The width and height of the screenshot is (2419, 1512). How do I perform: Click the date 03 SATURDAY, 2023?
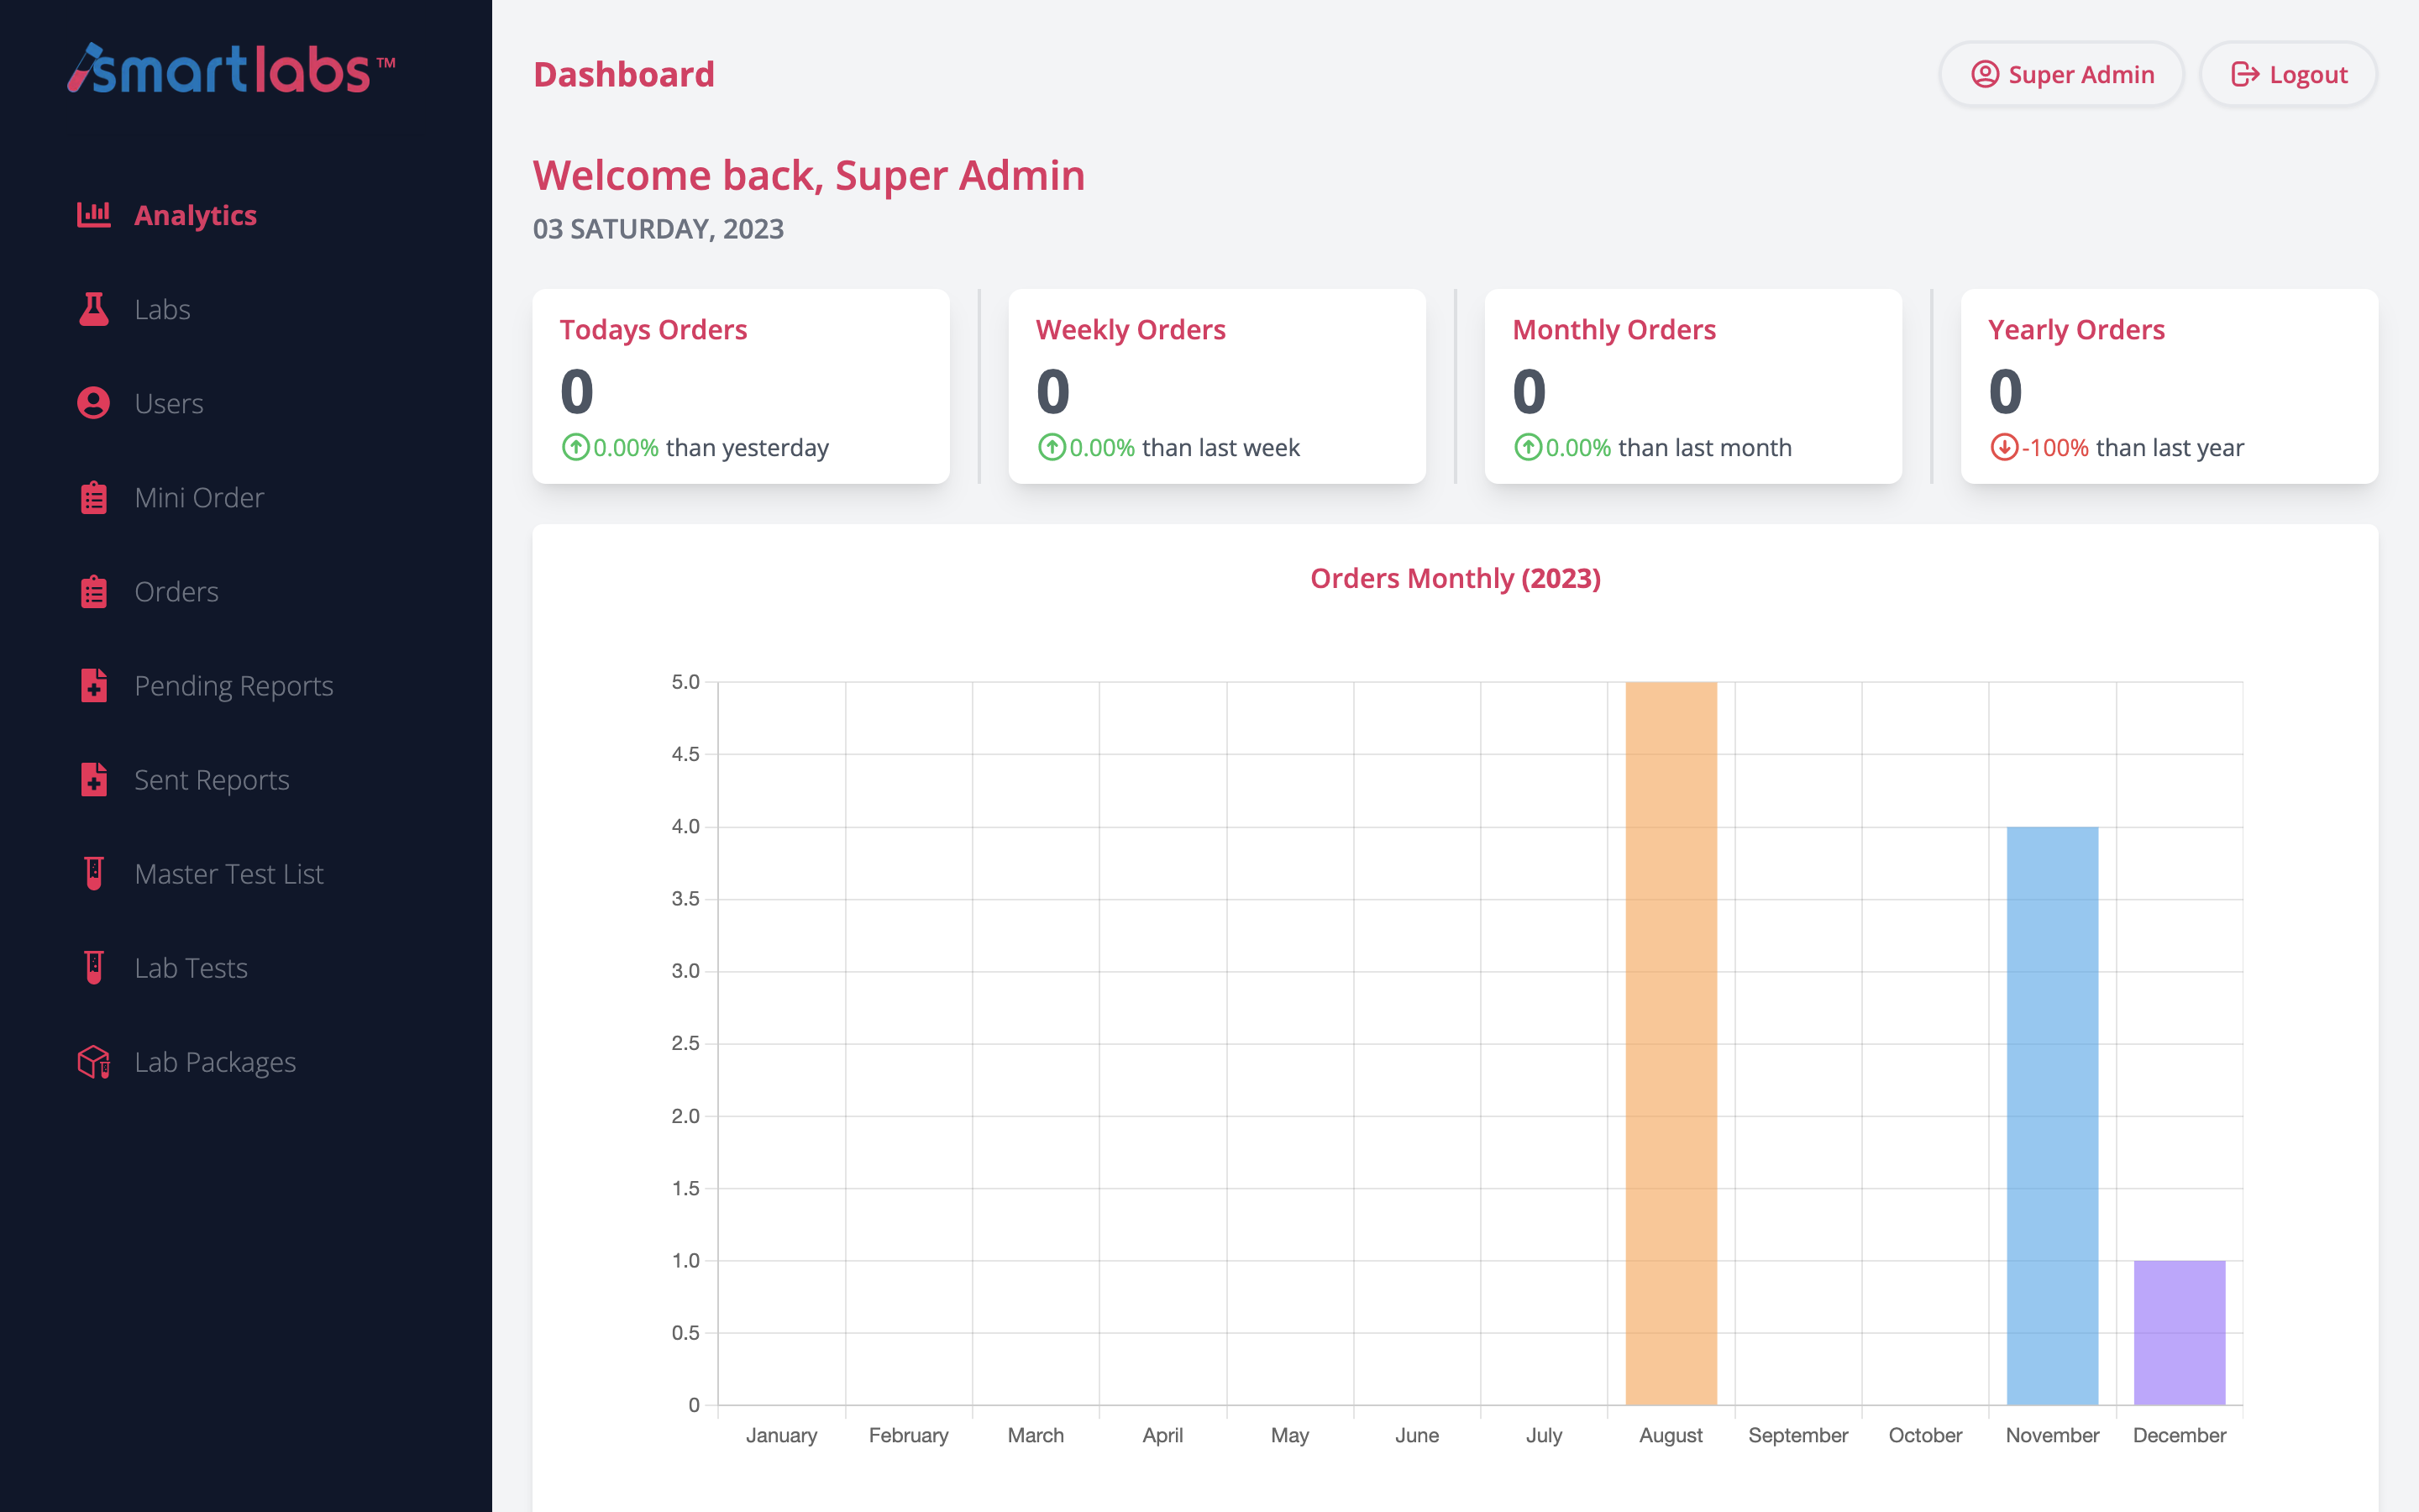[x=658, y=229]
